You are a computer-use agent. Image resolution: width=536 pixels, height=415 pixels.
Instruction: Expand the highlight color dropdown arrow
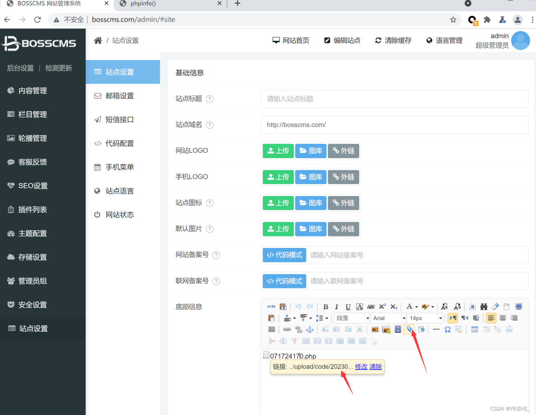point(433,307)
